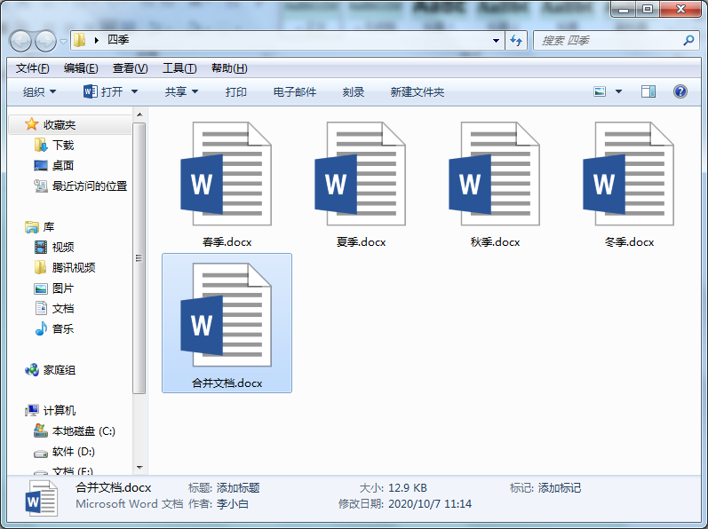Click author name 李小白
The height and width of the screenshot is (529, 708).
click(x=233, y=504)
